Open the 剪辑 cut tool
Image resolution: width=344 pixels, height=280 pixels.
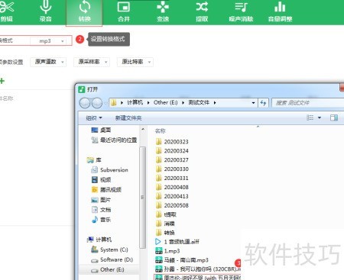point(7,11)
